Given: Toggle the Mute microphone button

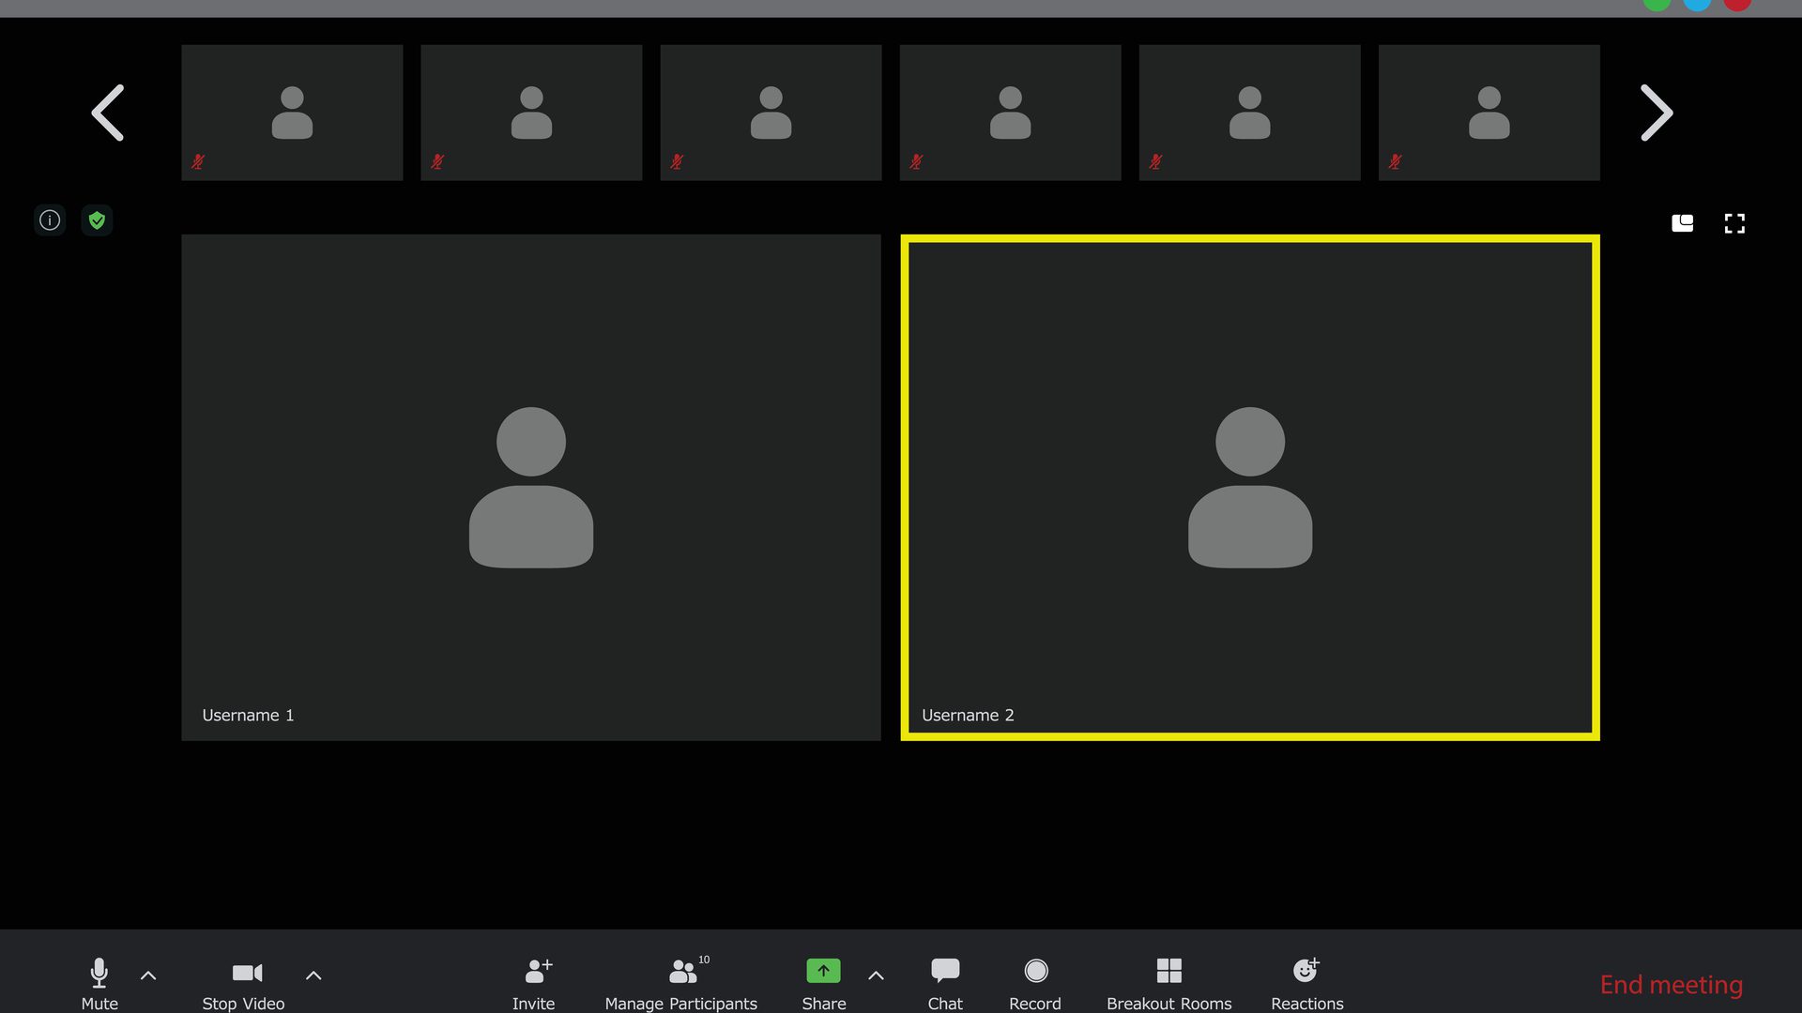Looking at the screenshot, I should (99, 974).
